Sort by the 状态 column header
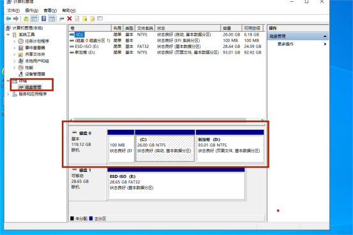Viewport: 353px width, 235px height. point(188,28)
